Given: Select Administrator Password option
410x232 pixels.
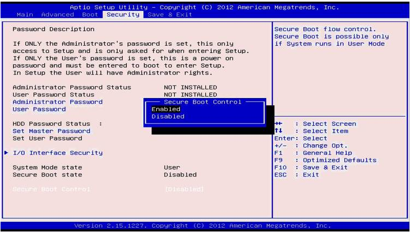Looking at the screenshot, I should [57, 102].
